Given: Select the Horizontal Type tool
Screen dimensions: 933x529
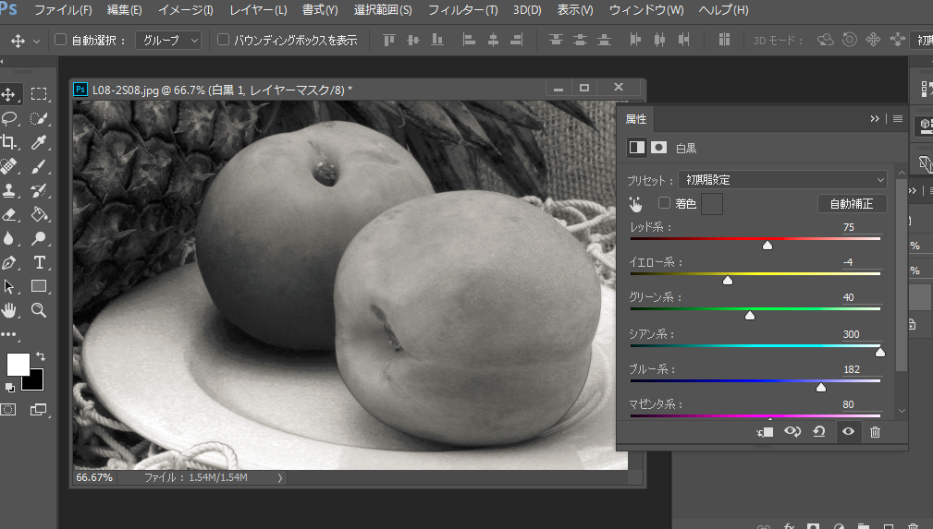Looking at the screenshot, I should pyautogui.click(x=39, y=262).
